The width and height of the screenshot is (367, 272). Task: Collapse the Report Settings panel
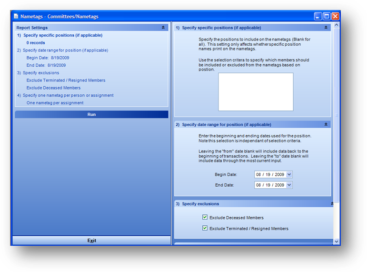pyautogui.click(x=163, y=28)
